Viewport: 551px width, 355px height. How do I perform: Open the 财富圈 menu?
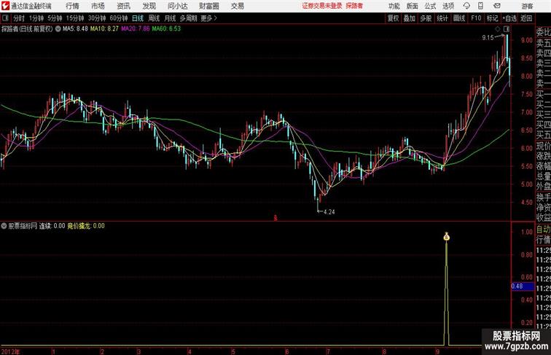click(208, 6)
